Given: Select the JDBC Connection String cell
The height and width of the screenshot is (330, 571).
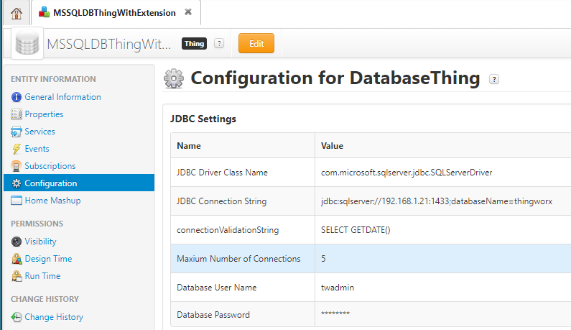Looking at the screenshot, I should click(243, 201).
